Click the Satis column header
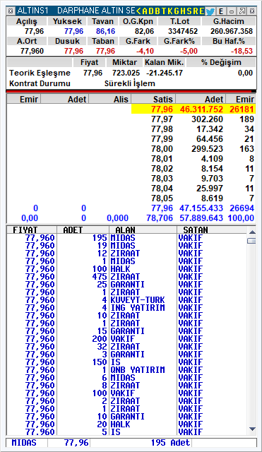 tap(153, 99)
